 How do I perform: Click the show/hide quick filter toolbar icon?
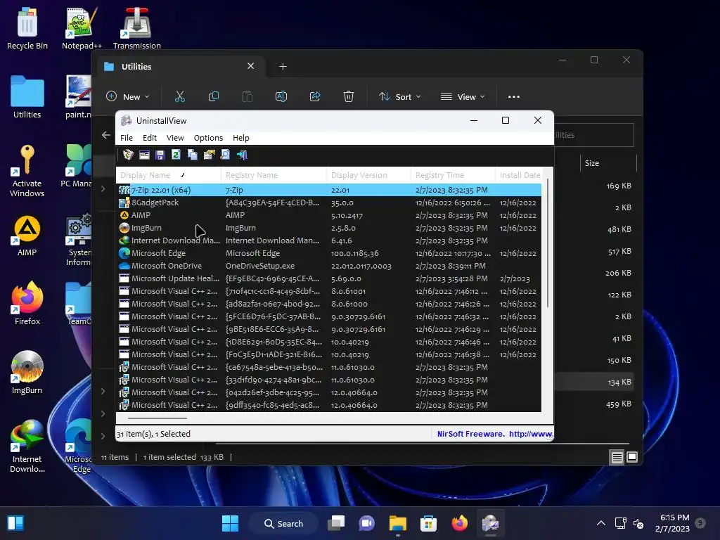click(x=144, y=155)
